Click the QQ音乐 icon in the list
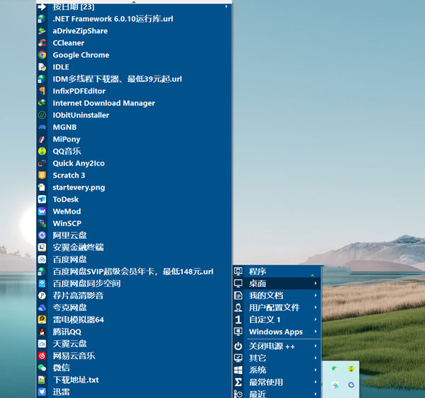Viewport: 425px width, 398px height. click(x=42, y=151)
